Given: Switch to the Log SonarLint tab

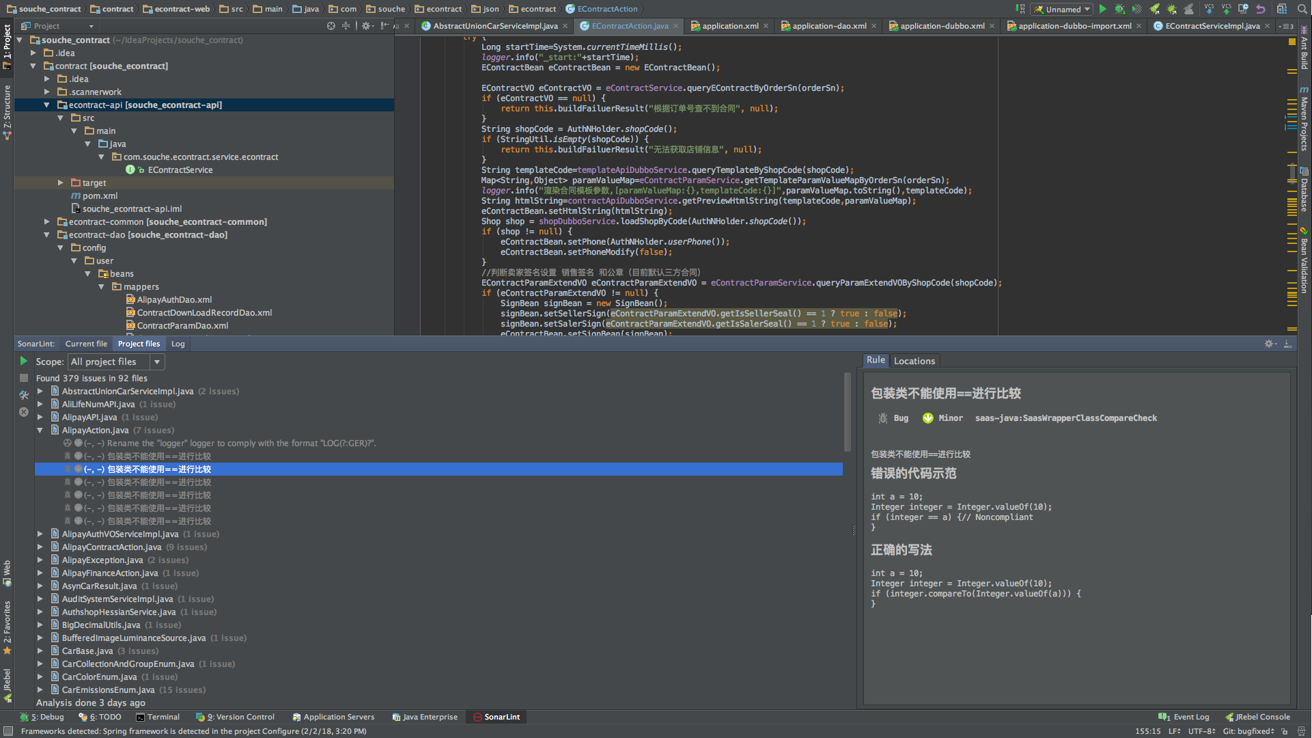Looking at the screenshot, I should (x=178, y=344).
